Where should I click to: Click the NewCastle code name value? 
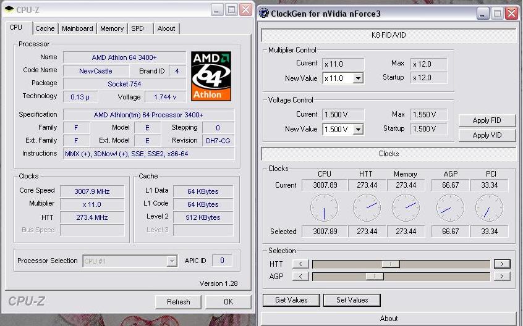[x=96, y=71]
